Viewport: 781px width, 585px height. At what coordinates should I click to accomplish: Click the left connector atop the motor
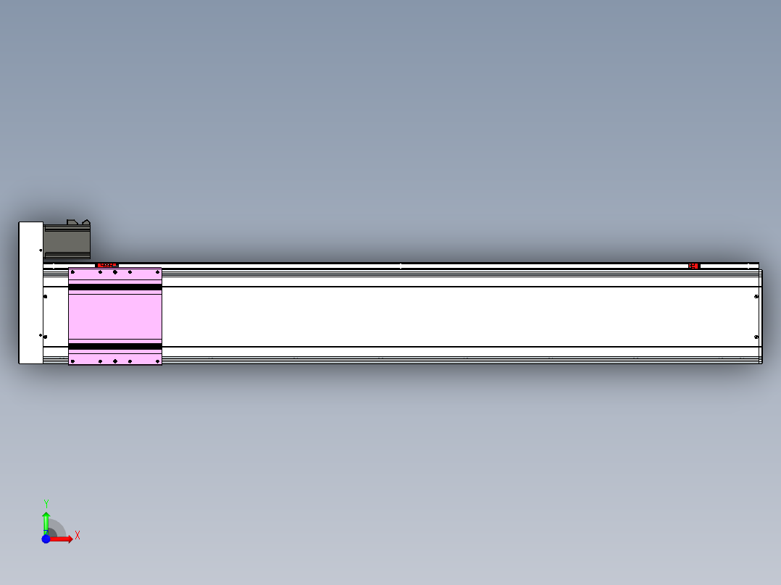[72, 222]
